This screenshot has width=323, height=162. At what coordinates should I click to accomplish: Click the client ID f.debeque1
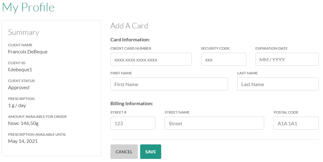(x=20, y=70)
